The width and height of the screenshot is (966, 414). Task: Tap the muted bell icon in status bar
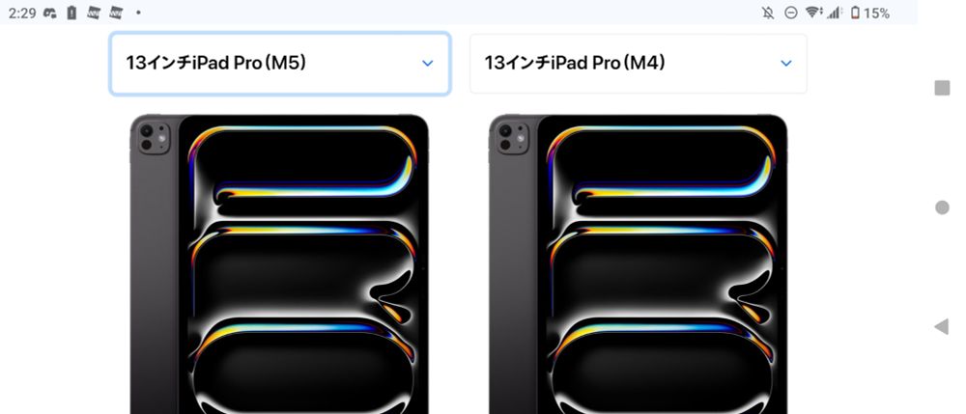768,13
